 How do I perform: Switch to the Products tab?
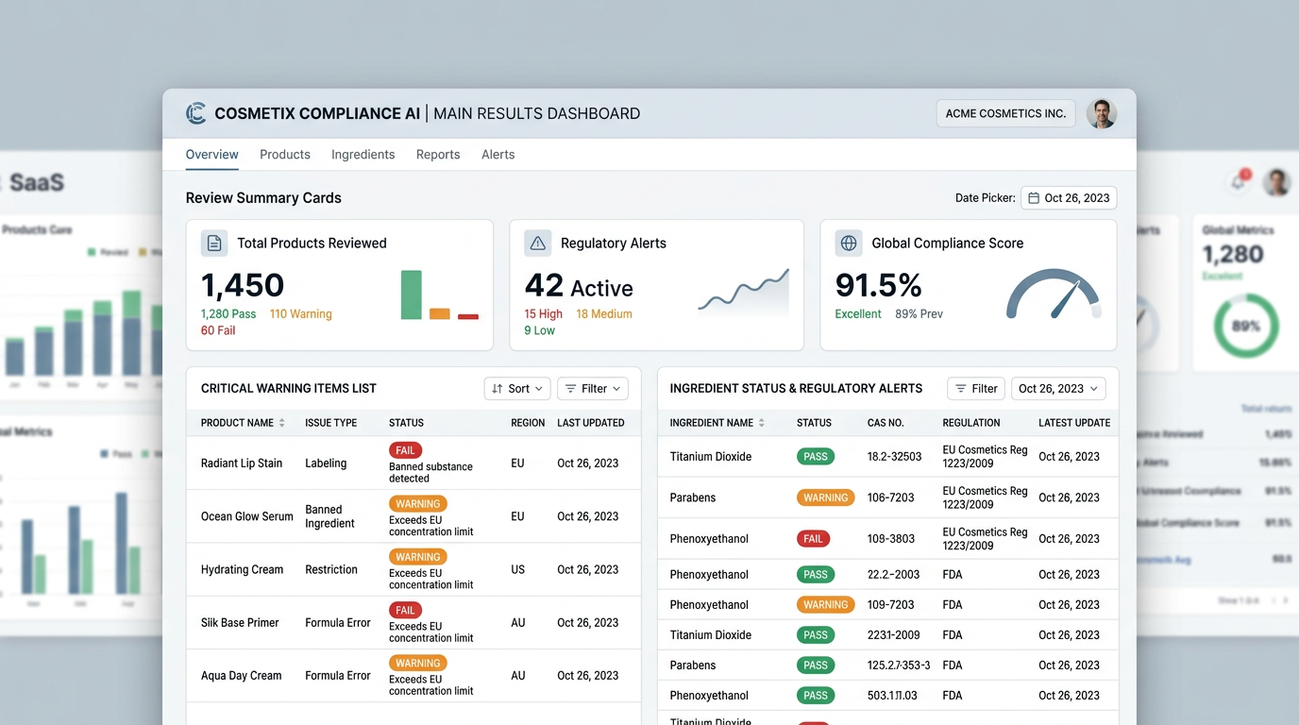(x=284, y=154)
